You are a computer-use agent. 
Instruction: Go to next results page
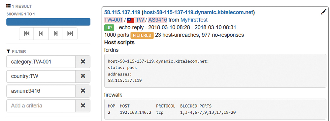pyautogui.click(x=55, y=34)
